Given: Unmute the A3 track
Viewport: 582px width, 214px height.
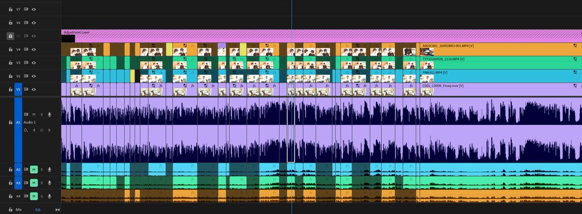Looking at the screenshot, I should tap(34, 183).
